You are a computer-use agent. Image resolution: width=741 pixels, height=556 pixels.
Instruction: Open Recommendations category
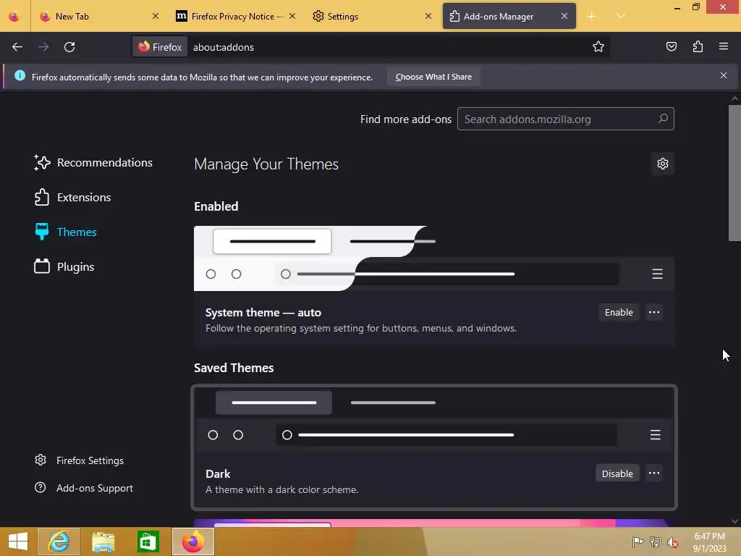click(93, 163)
